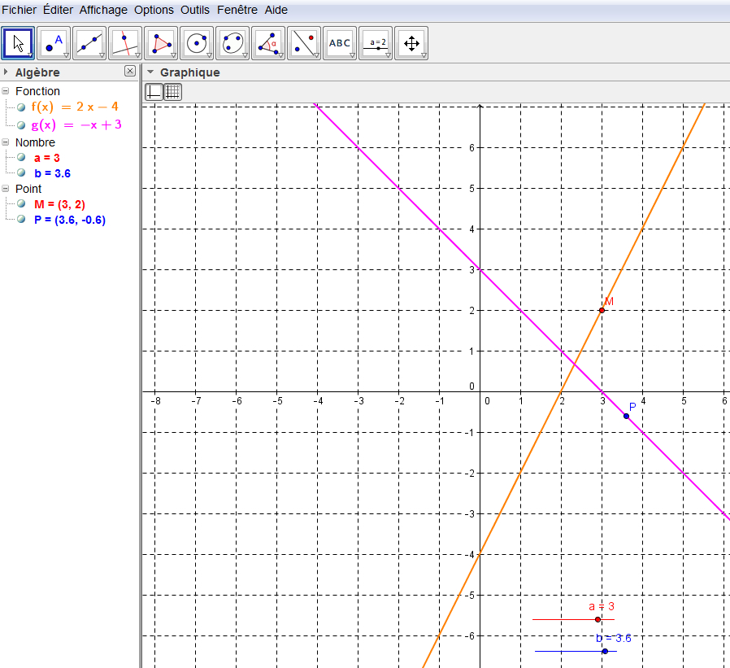This screenshot has height=668, width=730.
Task: Open the Affichage menu
Action: pos(103,10)
